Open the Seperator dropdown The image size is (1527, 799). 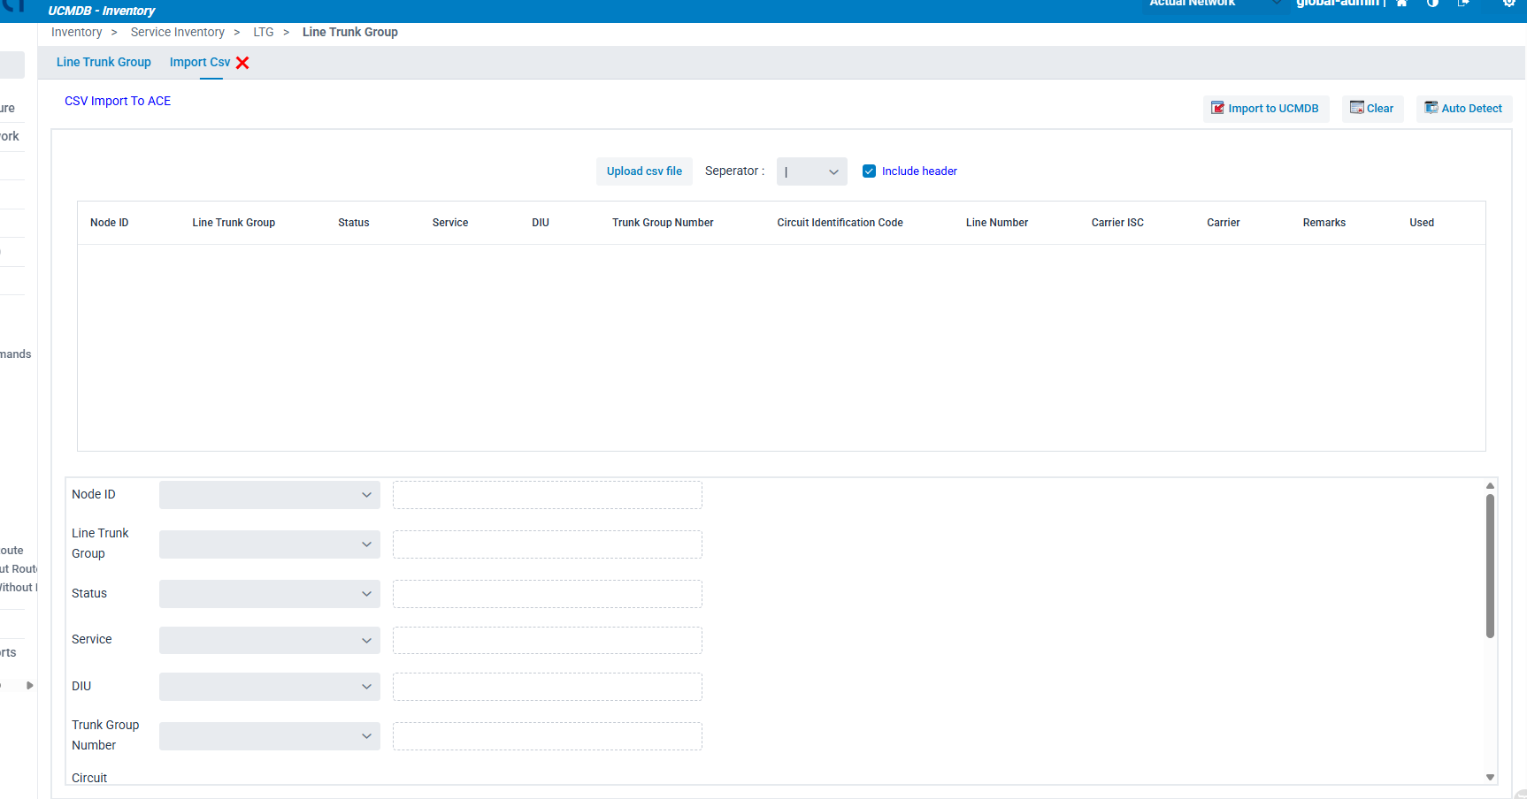(x=811, y=171)
